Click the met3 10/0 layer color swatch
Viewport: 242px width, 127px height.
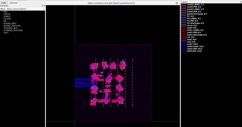(184, 44)
